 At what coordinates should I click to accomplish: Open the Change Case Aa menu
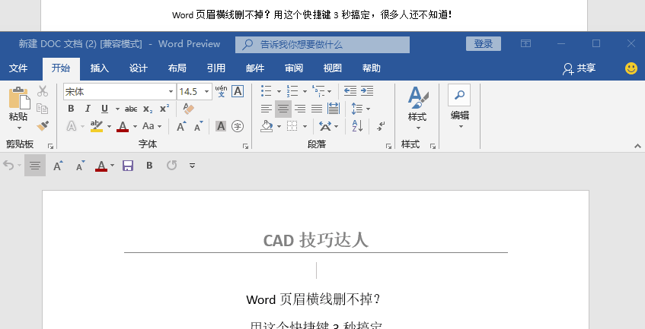(152, 126)
